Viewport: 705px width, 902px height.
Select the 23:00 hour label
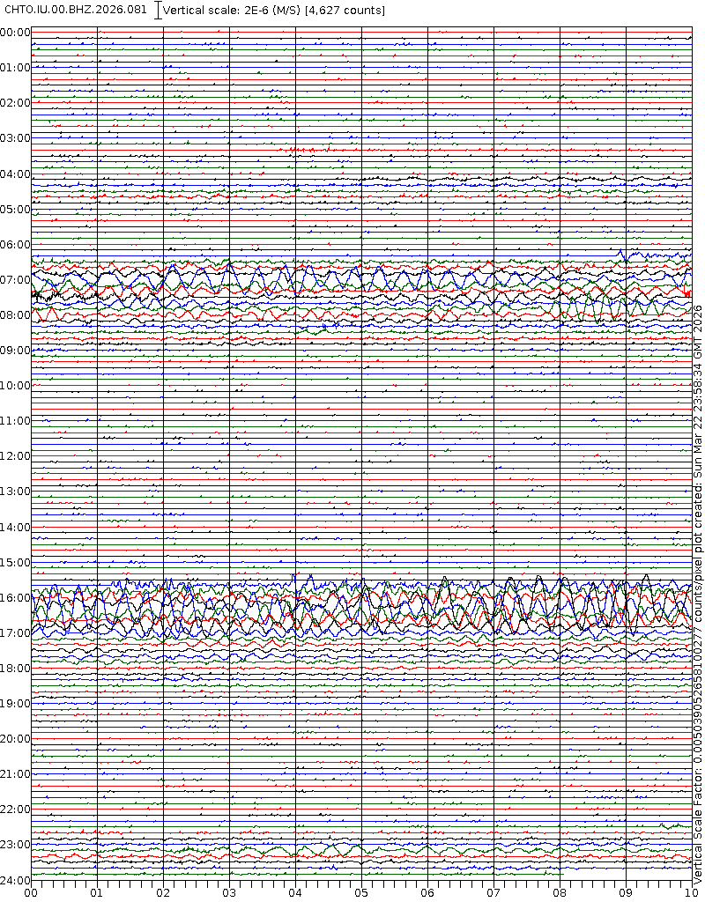(x=15, y=845)
